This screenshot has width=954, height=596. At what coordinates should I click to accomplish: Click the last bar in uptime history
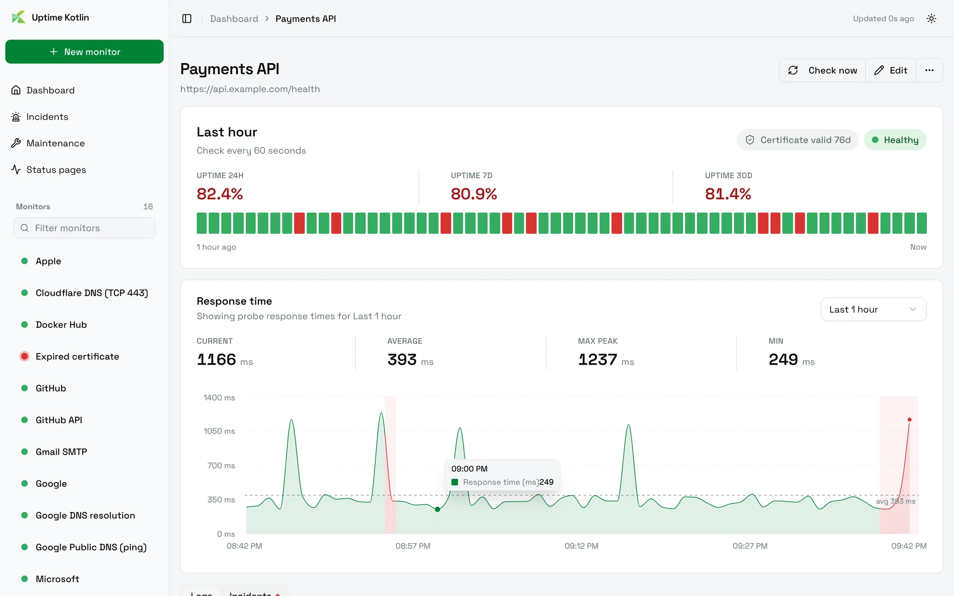tap(922, 223)
